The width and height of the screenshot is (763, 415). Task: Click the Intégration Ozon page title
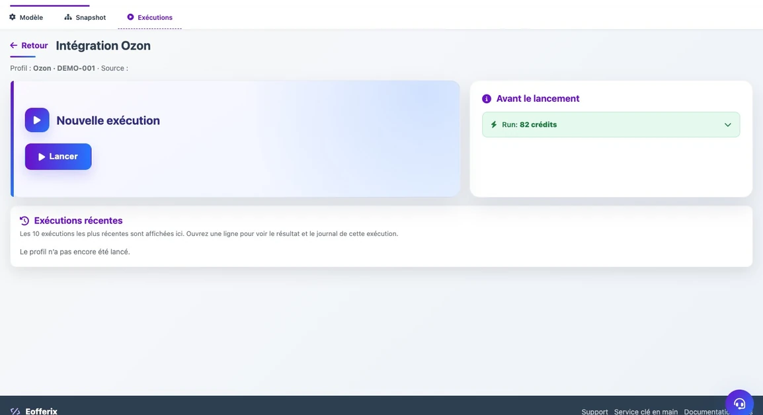coord(103,46)
